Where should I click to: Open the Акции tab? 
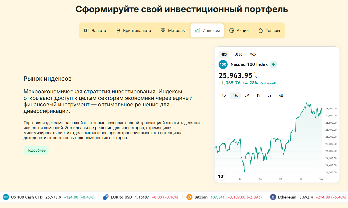coord(239,30)
